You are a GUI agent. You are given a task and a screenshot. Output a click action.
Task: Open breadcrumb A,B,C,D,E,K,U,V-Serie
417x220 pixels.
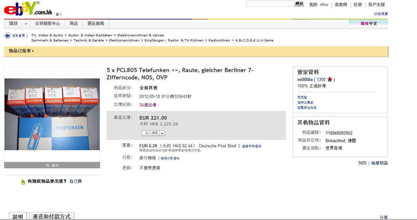pos(255,40)
